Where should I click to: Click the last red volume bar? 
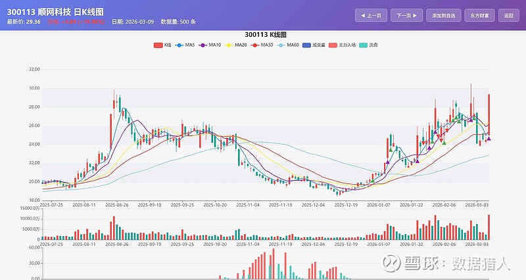(x=489, y=227)
